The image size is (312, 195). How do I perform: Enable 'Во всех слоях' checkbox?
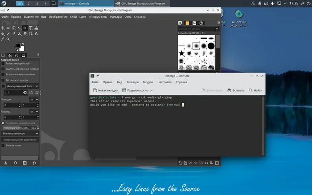pyautogui.click(x=3, y=146)
